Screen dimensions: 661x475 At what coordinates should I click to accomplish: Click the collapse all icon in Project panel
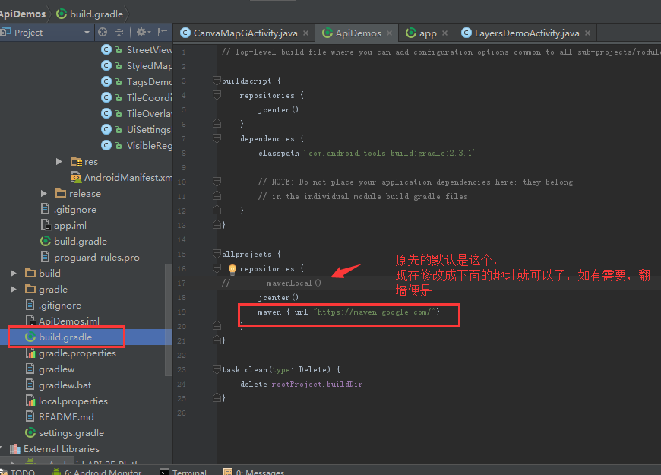[x=119, y=33]
